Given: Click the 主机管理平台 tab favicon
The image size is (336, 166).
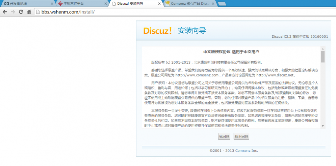Looking at the screenshot, I should point(60,4).
